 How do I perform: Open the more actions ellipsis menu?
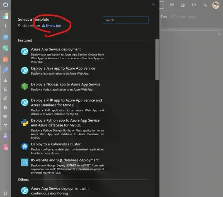(x=203, y=16)
